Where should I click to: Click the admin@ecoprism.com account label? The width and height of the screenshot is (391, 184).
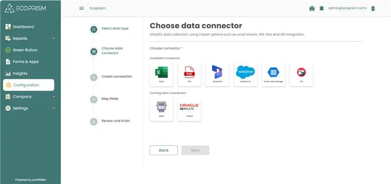[x=348, y=8]
